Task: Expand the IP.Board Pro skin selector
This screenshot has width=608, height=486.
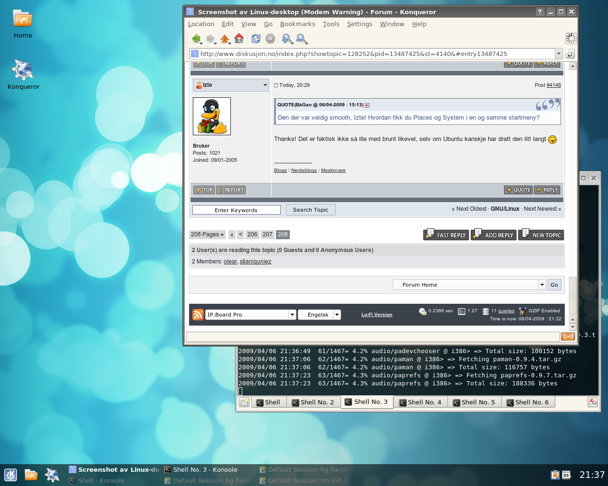Action: tap(292, 315)
